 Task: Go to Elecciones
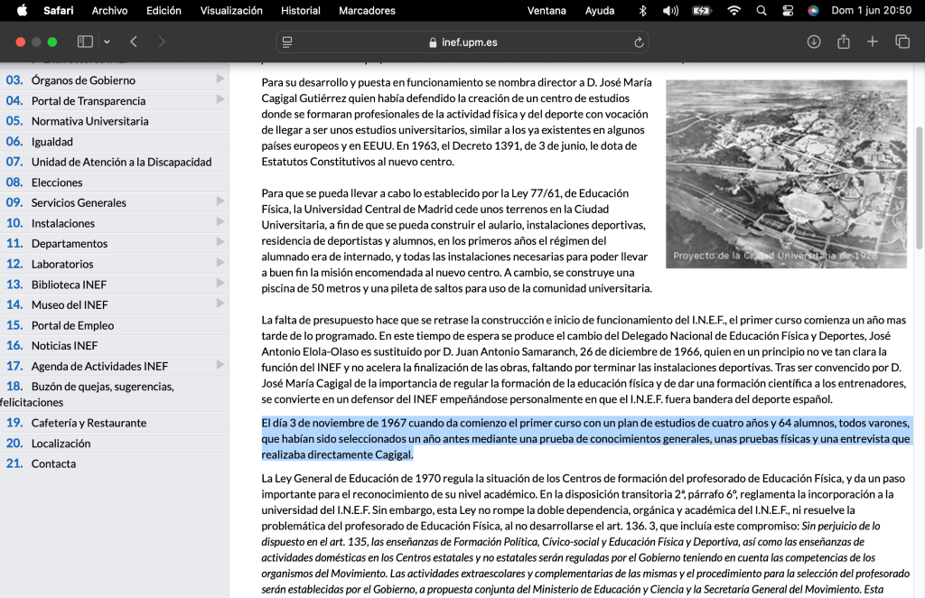(57, 182)
